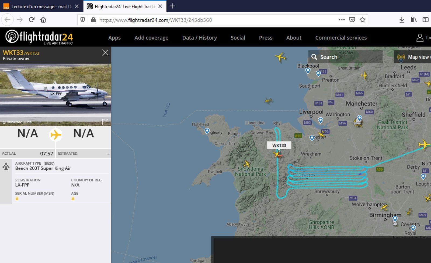Click the airport pin near Manchester
This screenshot has width=431, height=263.
(x=359, y=118)
